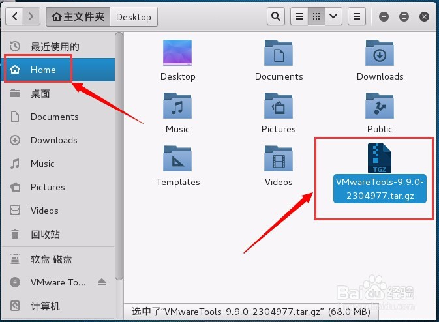Image resolution: width=439 pixels, height=322 pixels.
Task: Click the trash can icon in sidebar
Action: pos(15,234)
